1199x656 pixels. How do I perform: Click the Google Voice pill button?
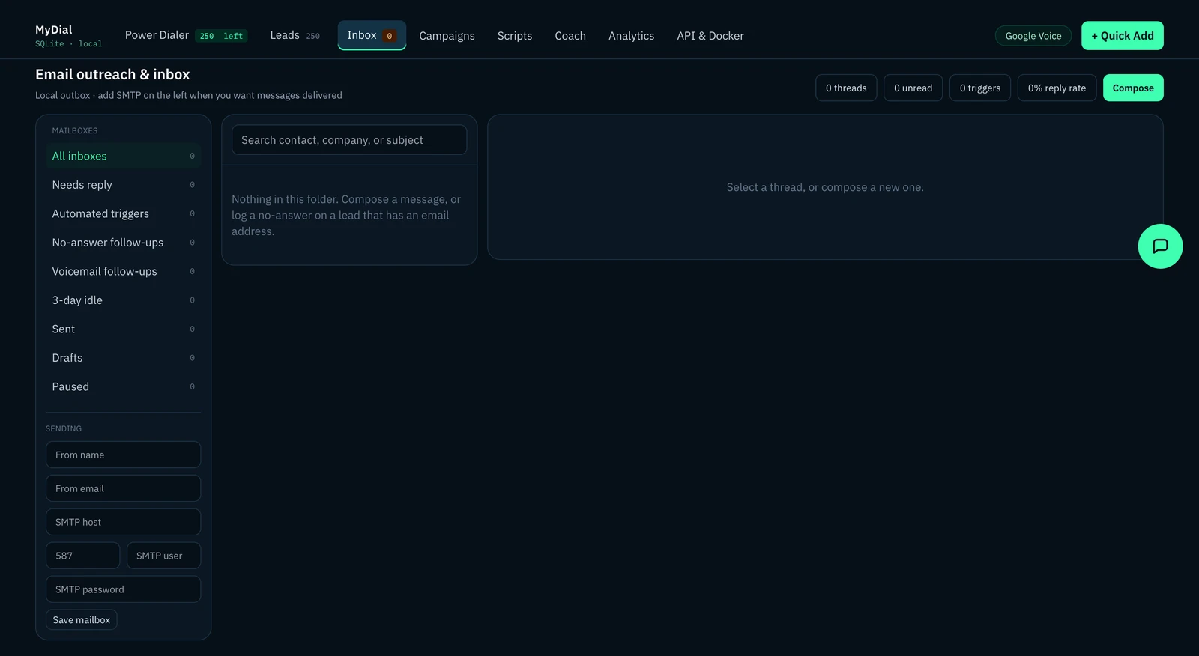(1033, 36)
